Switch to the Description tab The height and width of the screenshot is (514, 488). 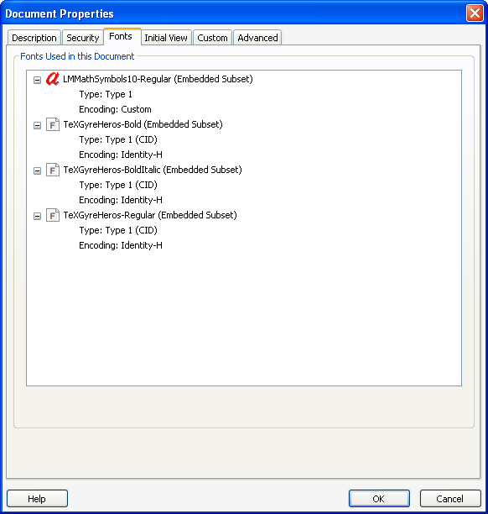click(34, 38)
